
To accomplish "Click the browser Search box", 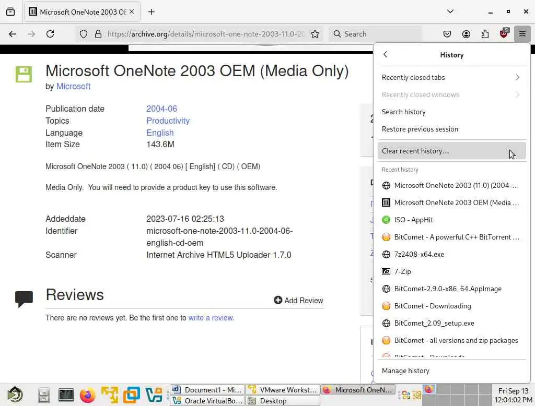I will (375, 34).
